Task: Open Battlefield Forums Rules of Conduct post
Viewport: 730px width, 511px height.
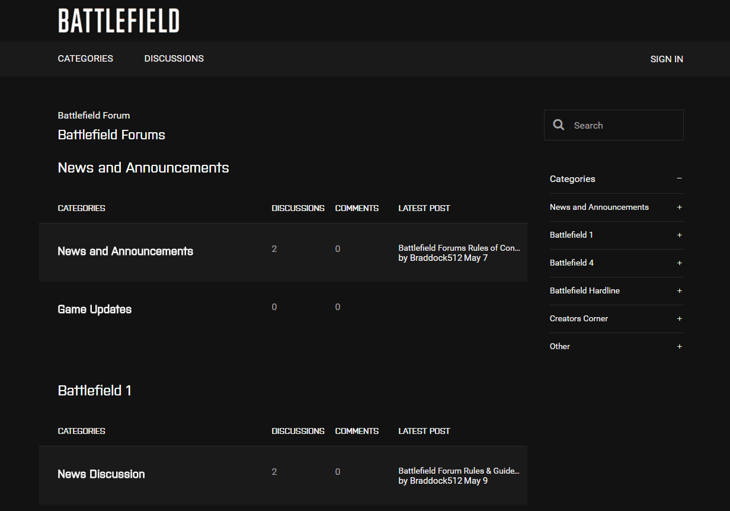Action: click(x=459, y=248)
